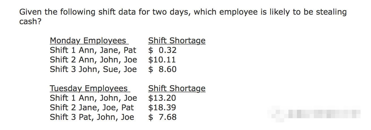Click the "Tuesday Employees" underlined heading
The image size is (371, 130).
click(x=89, y=89)
